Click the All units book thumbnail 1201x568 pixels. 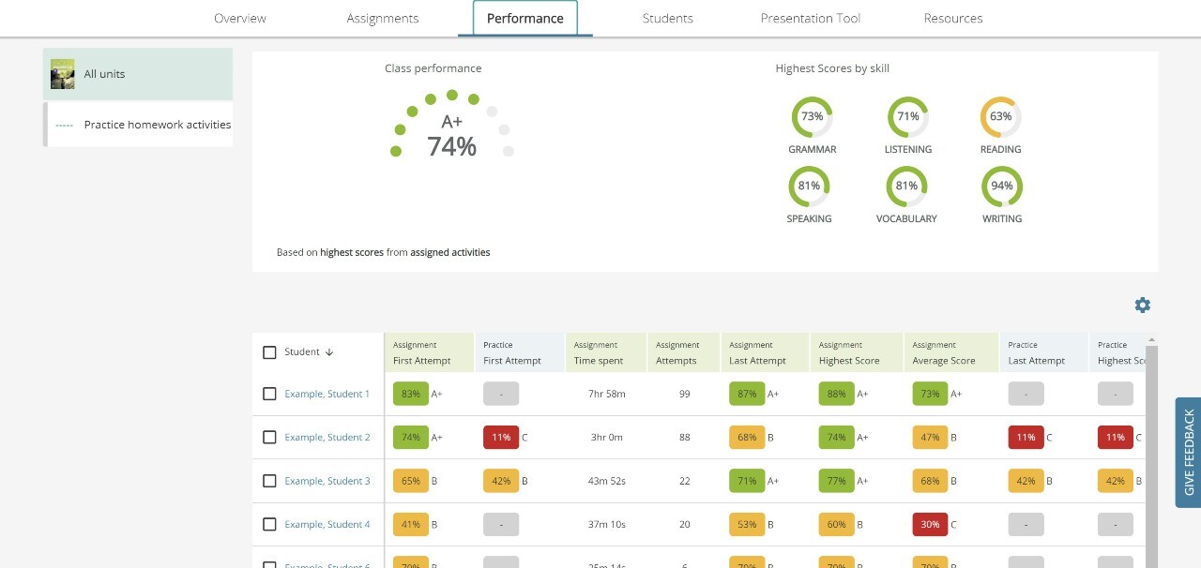(63, 74)
